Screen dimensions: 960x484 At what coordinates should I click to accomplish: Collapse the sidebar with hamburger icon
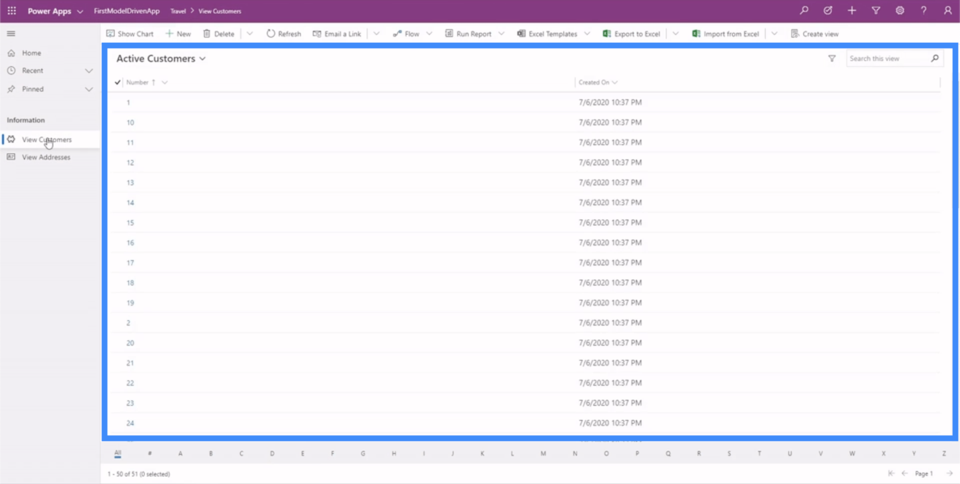pos(11,34)
